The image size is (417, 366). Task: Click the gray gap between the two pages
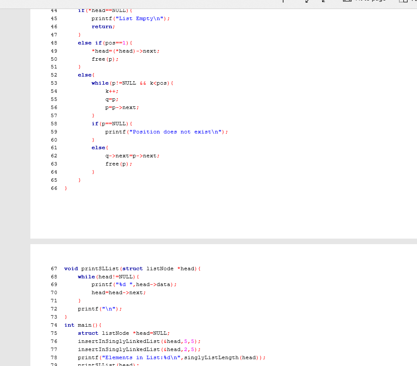[x=214, y=241]
